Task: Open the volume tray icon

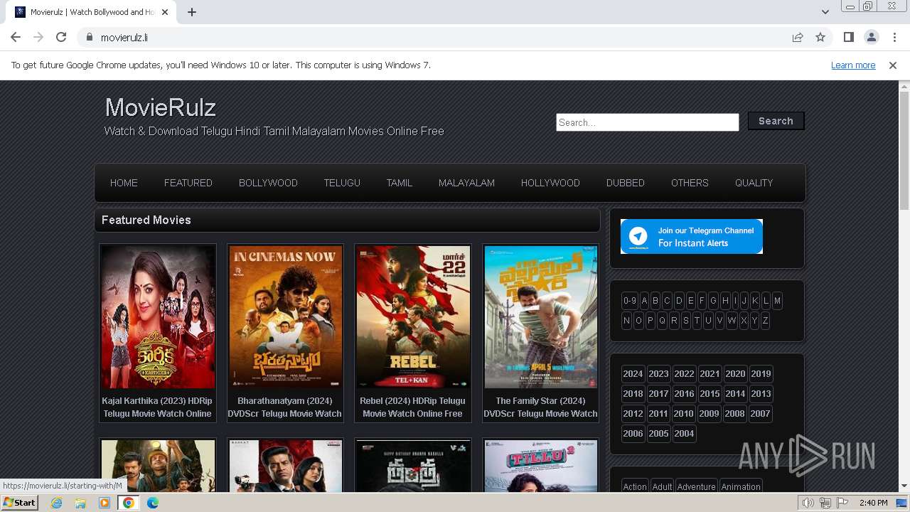Action: click(808, 503)
